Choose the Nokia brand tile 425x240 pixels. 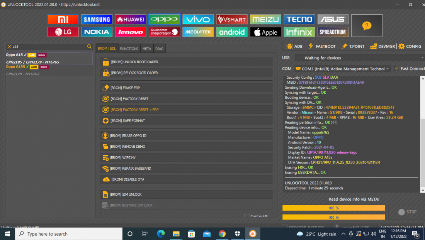point(97,32)
